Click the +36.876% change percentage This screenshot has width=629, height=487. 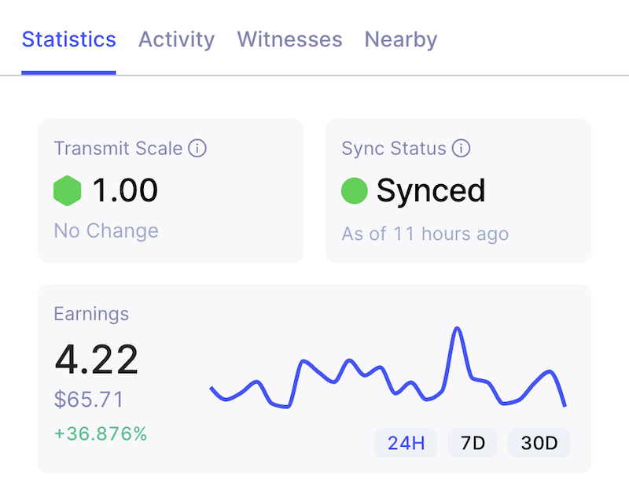point(100,434)
